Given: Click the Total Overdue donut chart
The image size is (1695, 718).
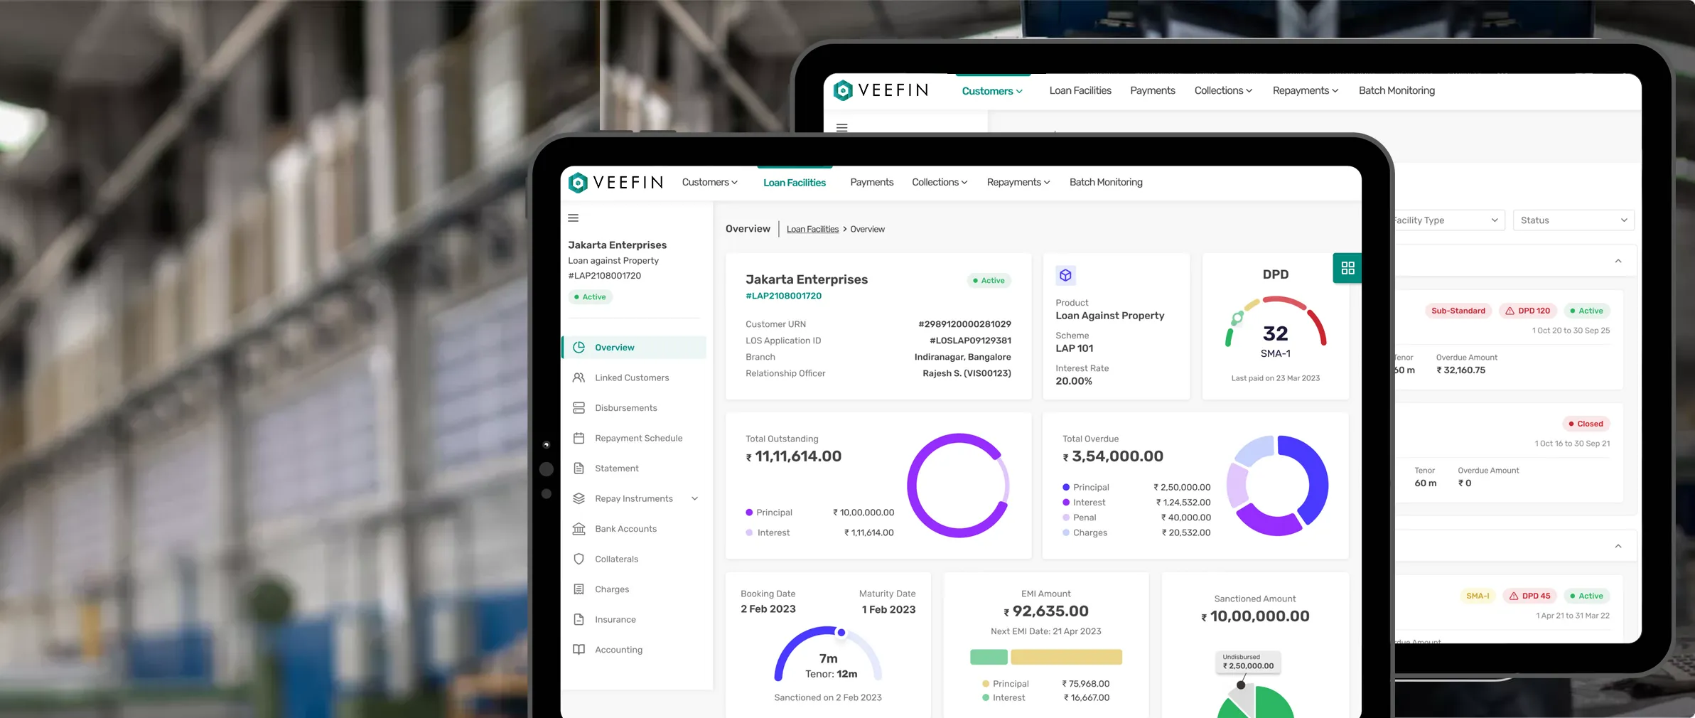Looking at the screenshot, I should (1277, 486).
